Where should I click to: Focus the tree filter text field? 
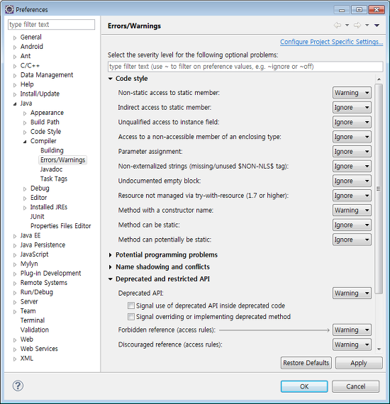(51, 25)
